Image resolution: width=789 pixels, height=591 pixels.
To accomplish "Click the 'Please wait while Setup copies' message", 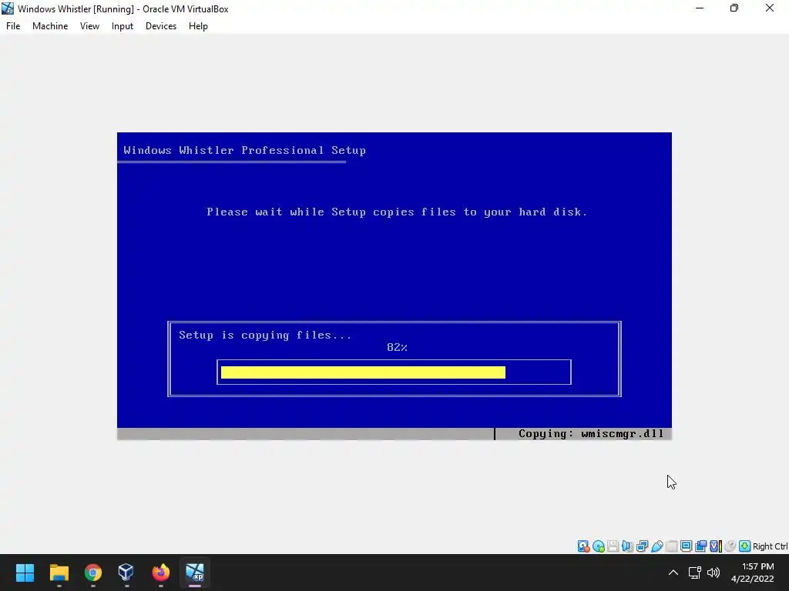I will tap(397, 212).
